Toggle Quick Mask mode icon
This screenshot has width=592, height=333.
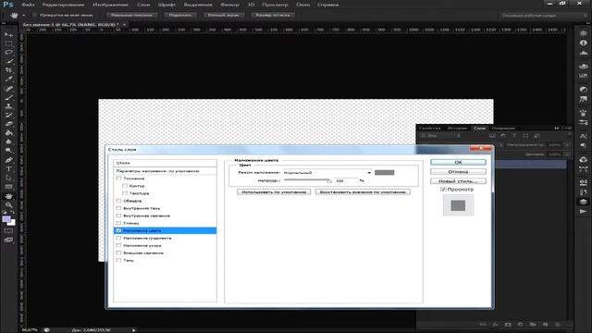point(8,230)
